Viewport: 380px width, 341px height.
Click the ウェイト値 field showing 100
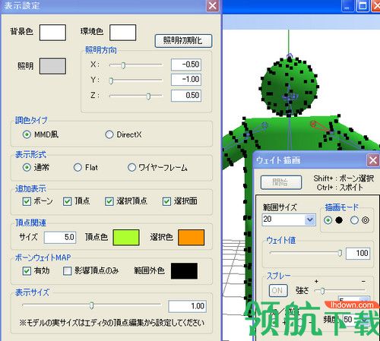tap(358, 253)
